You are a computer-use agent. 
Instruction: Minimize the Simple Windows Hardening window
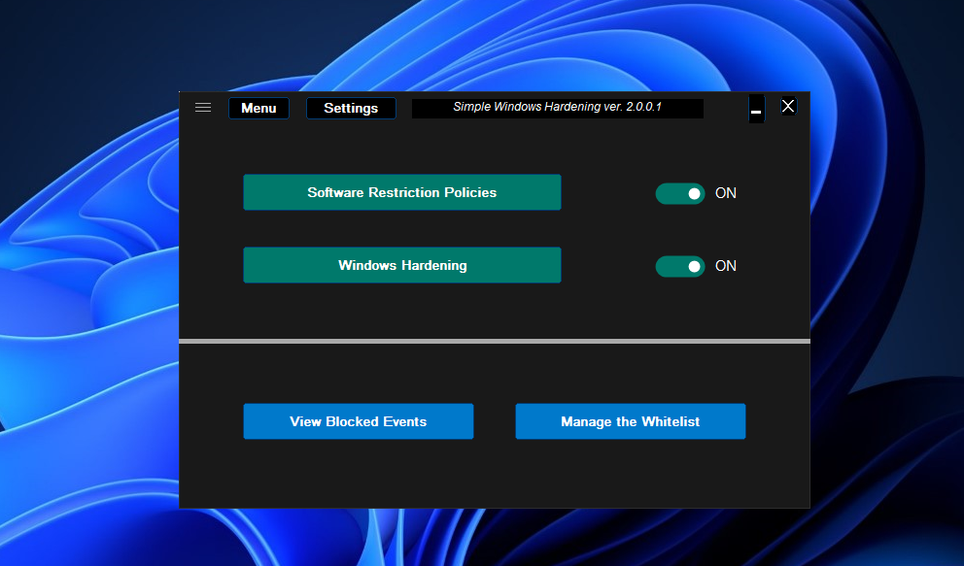(x=756, y=109)
